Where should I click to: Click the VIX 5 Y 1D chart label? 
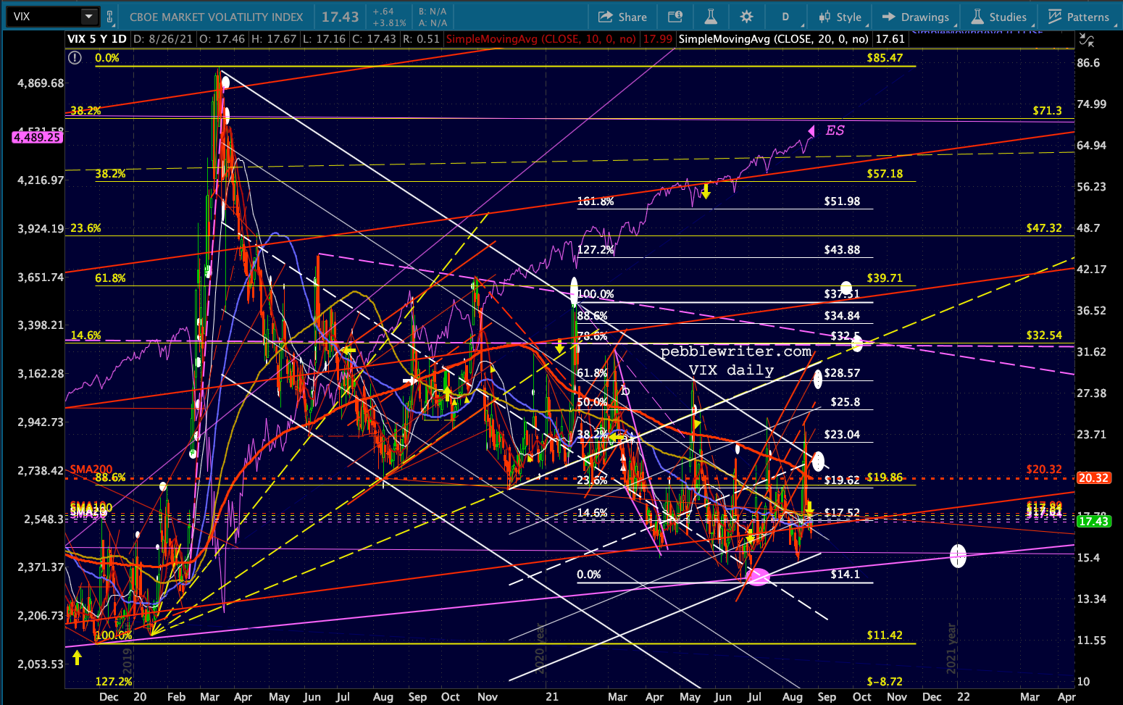click(x=97, y=39)
